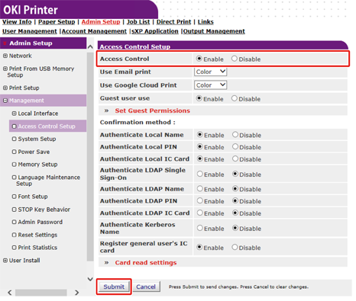Open the Set Guest Permissions link
Screen dimensions: 356x301
pos(152,110)
